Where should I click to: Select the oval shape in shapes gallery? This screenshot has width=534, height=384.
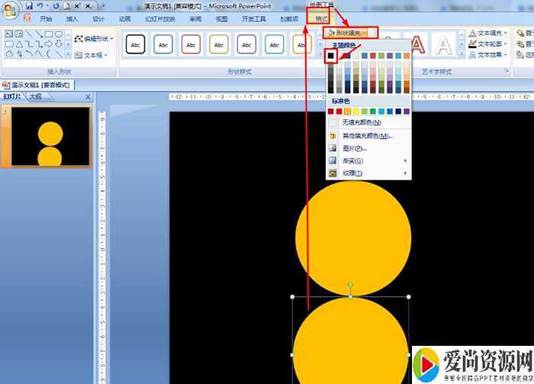(59, 34)
